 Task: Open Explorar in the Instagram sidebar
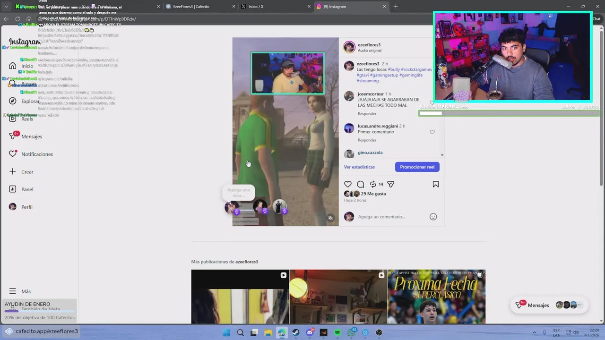24,101
